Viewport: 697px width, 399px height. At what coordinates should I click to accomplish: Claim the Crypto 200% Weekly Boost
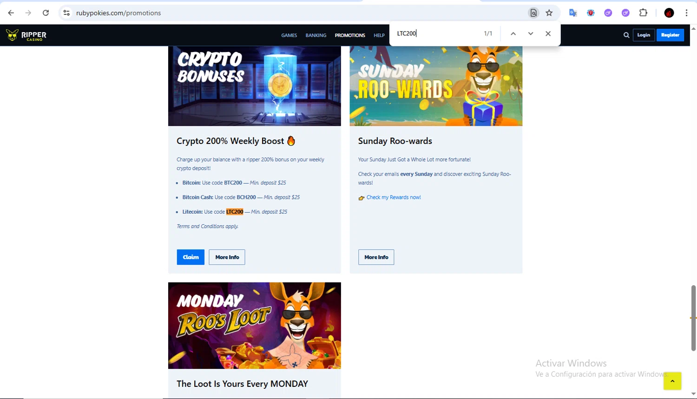[x=191, y=257]
